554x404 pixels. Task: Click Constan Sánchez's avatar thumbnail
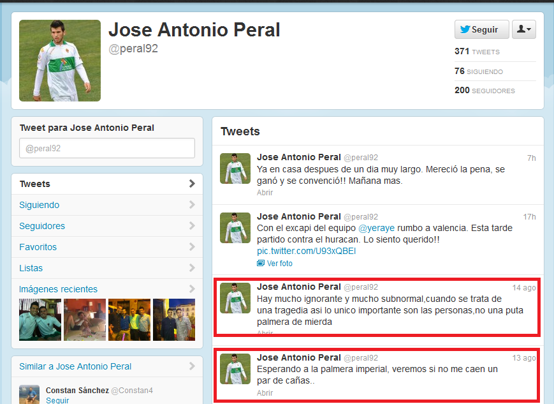coord(29,394)
